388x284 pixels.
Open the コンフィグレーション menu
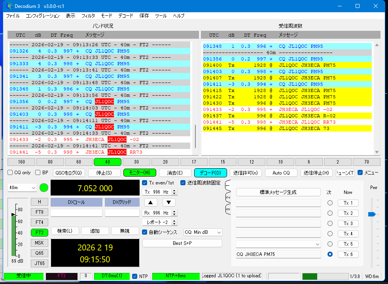pyautogui.click(x=42, y=16)
